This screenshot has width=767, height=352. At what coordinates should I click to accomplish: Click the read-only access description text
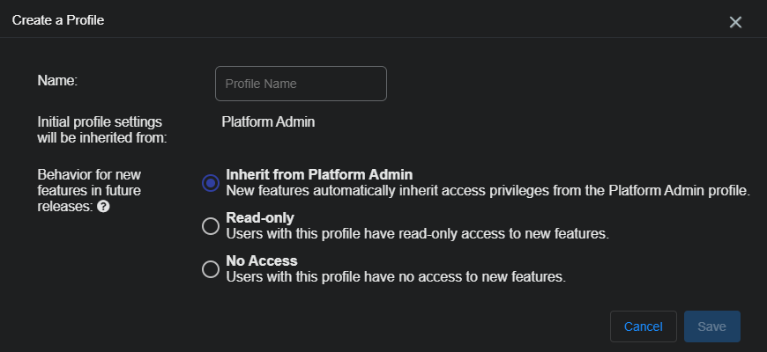pyautogui.click(x=417, y=233)
